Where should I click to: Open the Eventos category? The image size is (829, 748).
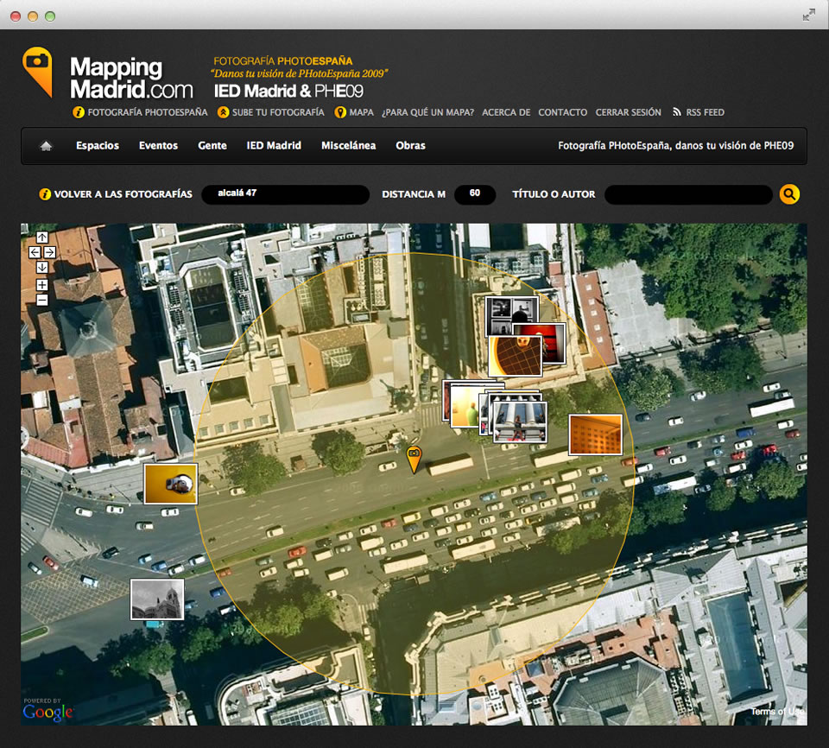point(158,145)
